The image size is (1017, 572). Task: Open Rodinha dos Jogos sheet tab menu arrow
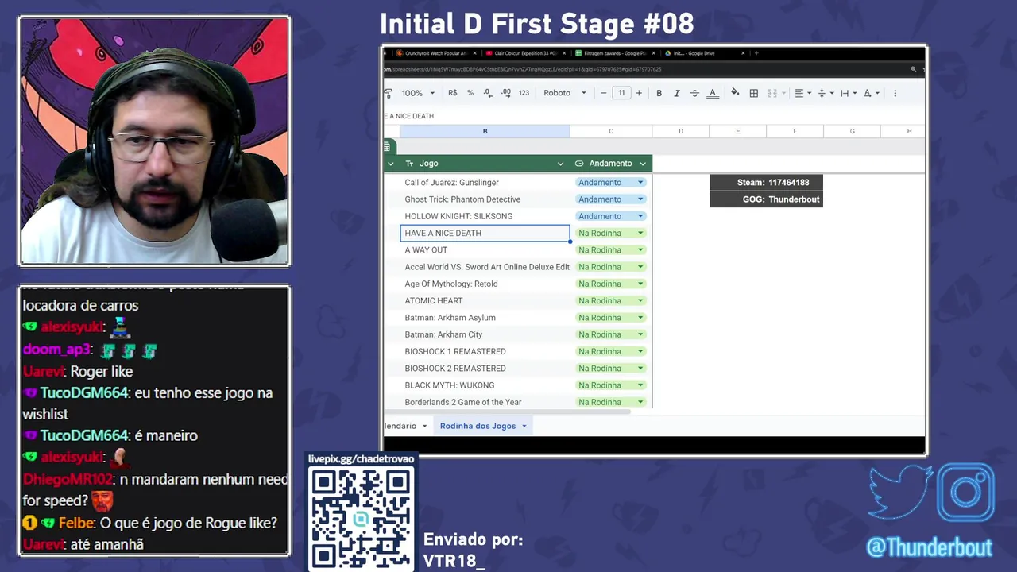click(524, 427)
